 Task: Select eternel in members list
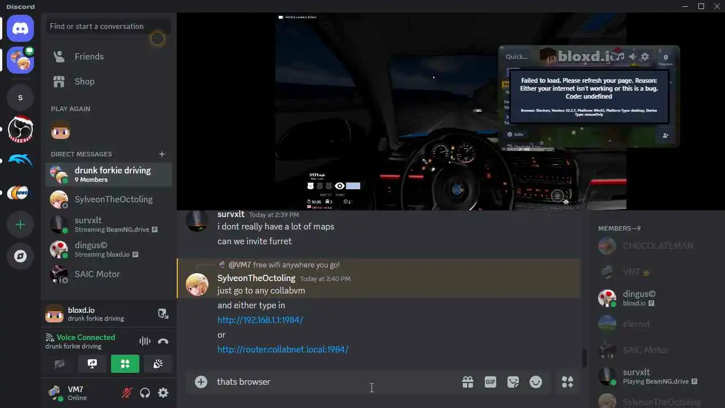pyautogui.click(x=657, y=324)
